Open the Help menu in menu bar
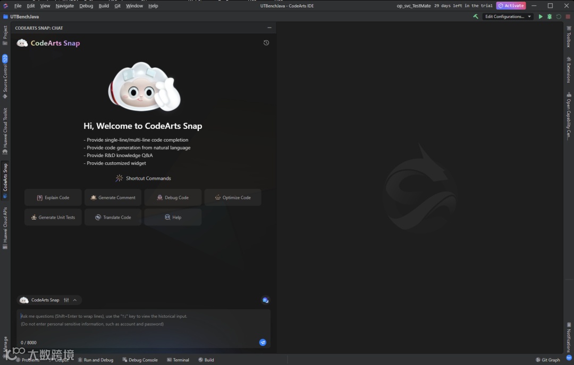 tap(153, 6)
